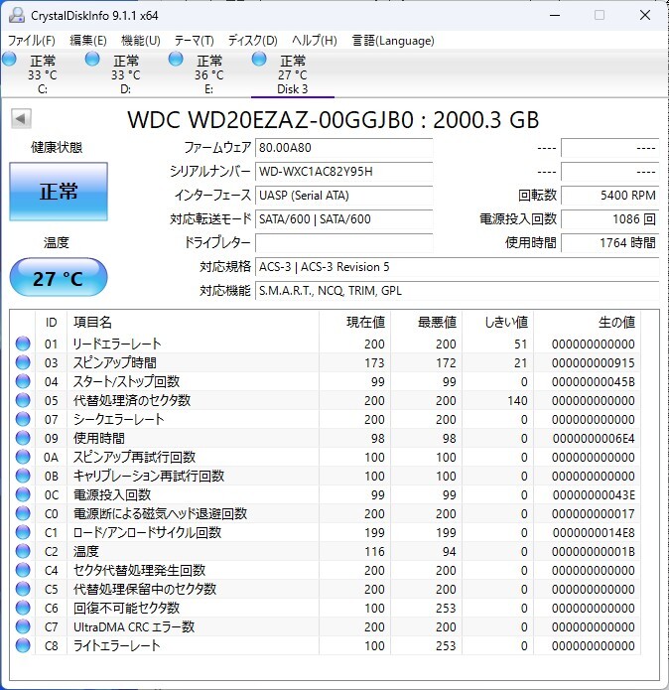This screenshot has height=690, width=669.
Task: Click the firmware field 80.00A80
Action: pos(344,147)
